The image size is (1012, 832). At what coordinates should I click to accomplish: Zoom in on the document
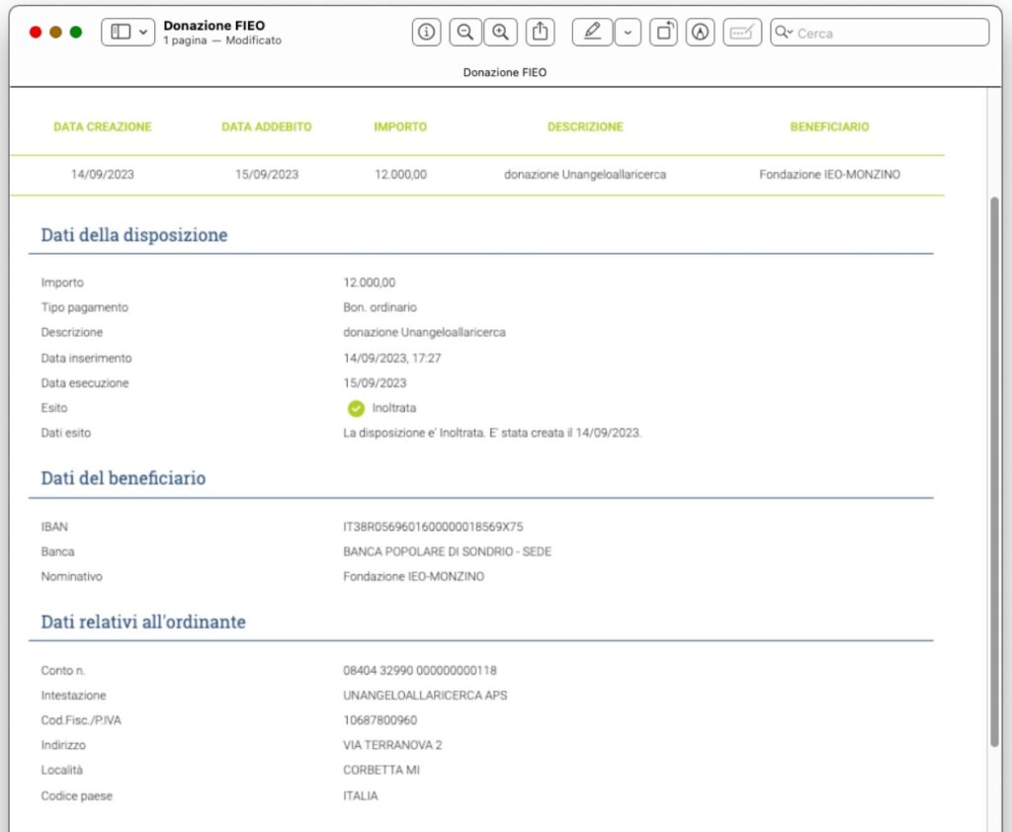pos(500,33)
